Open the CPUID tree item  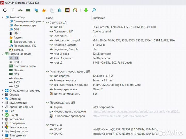point(16,62)
